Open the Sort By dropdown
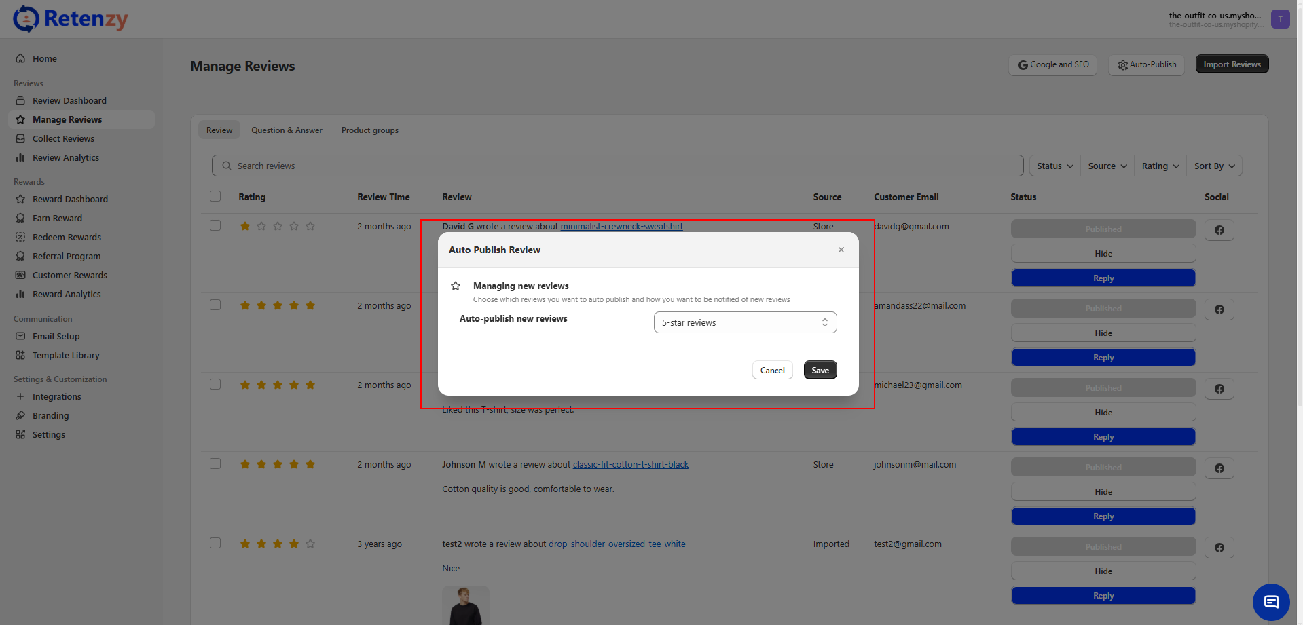The image size is (1303, 625). [1214, 166]
